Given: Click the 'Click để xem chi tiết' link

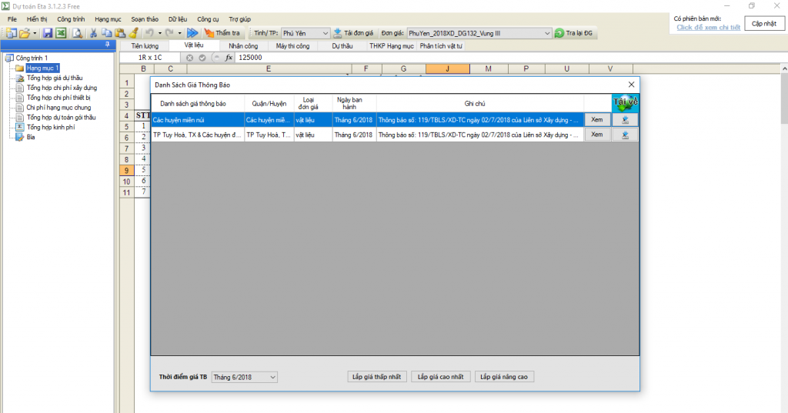Looking at the screenshot, I should pyautogui.click(x=708, y=27).
